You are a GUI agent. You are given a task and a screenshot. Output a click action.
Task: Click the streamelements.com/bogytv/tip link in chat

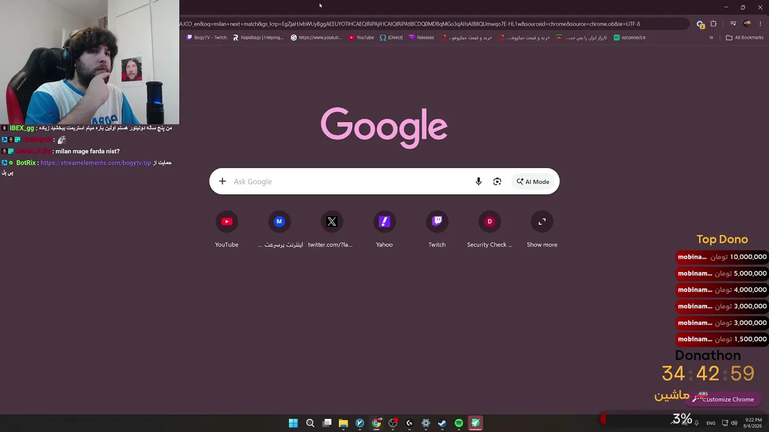tap(96, 163)
